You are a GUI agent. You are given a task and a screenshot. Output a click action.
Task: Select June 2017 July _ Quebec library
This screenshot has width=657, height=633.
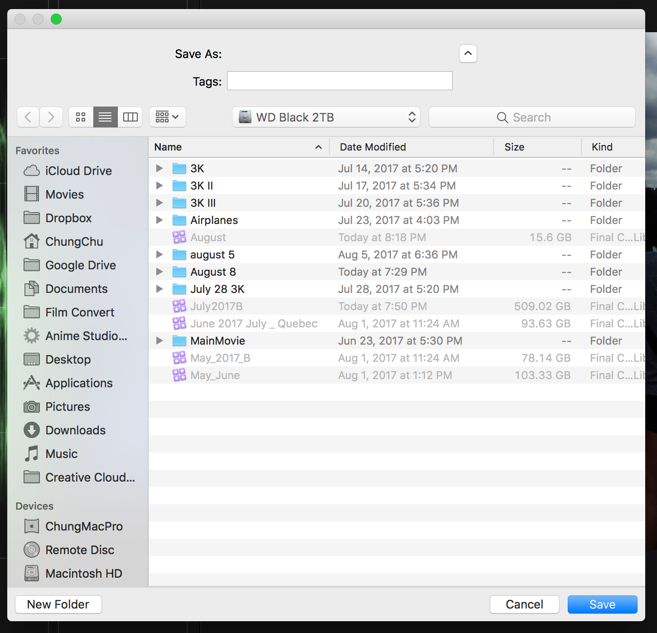pos(397,323)
